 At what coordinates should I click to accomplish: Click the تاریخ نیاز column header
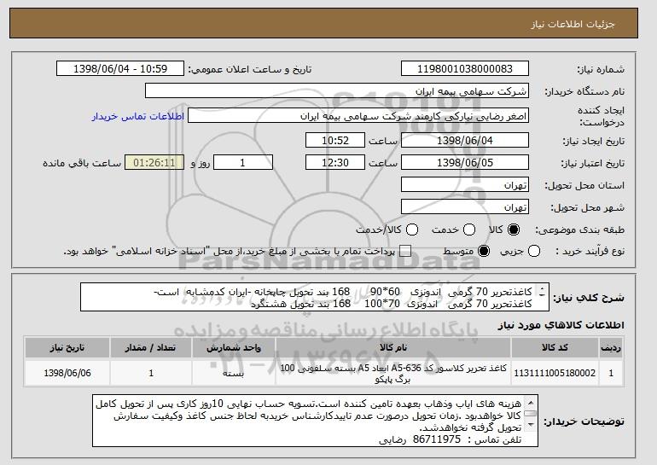[x=67, y=348]
